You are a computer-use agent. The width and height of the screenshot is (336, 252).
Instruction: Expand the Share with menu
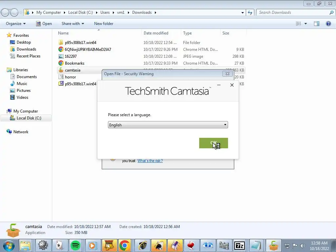pyautogui.click(x=73, y=24)
